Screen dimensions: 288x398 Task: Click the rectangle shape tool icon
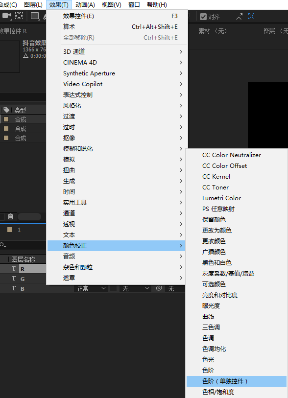[x=35, y=16]
